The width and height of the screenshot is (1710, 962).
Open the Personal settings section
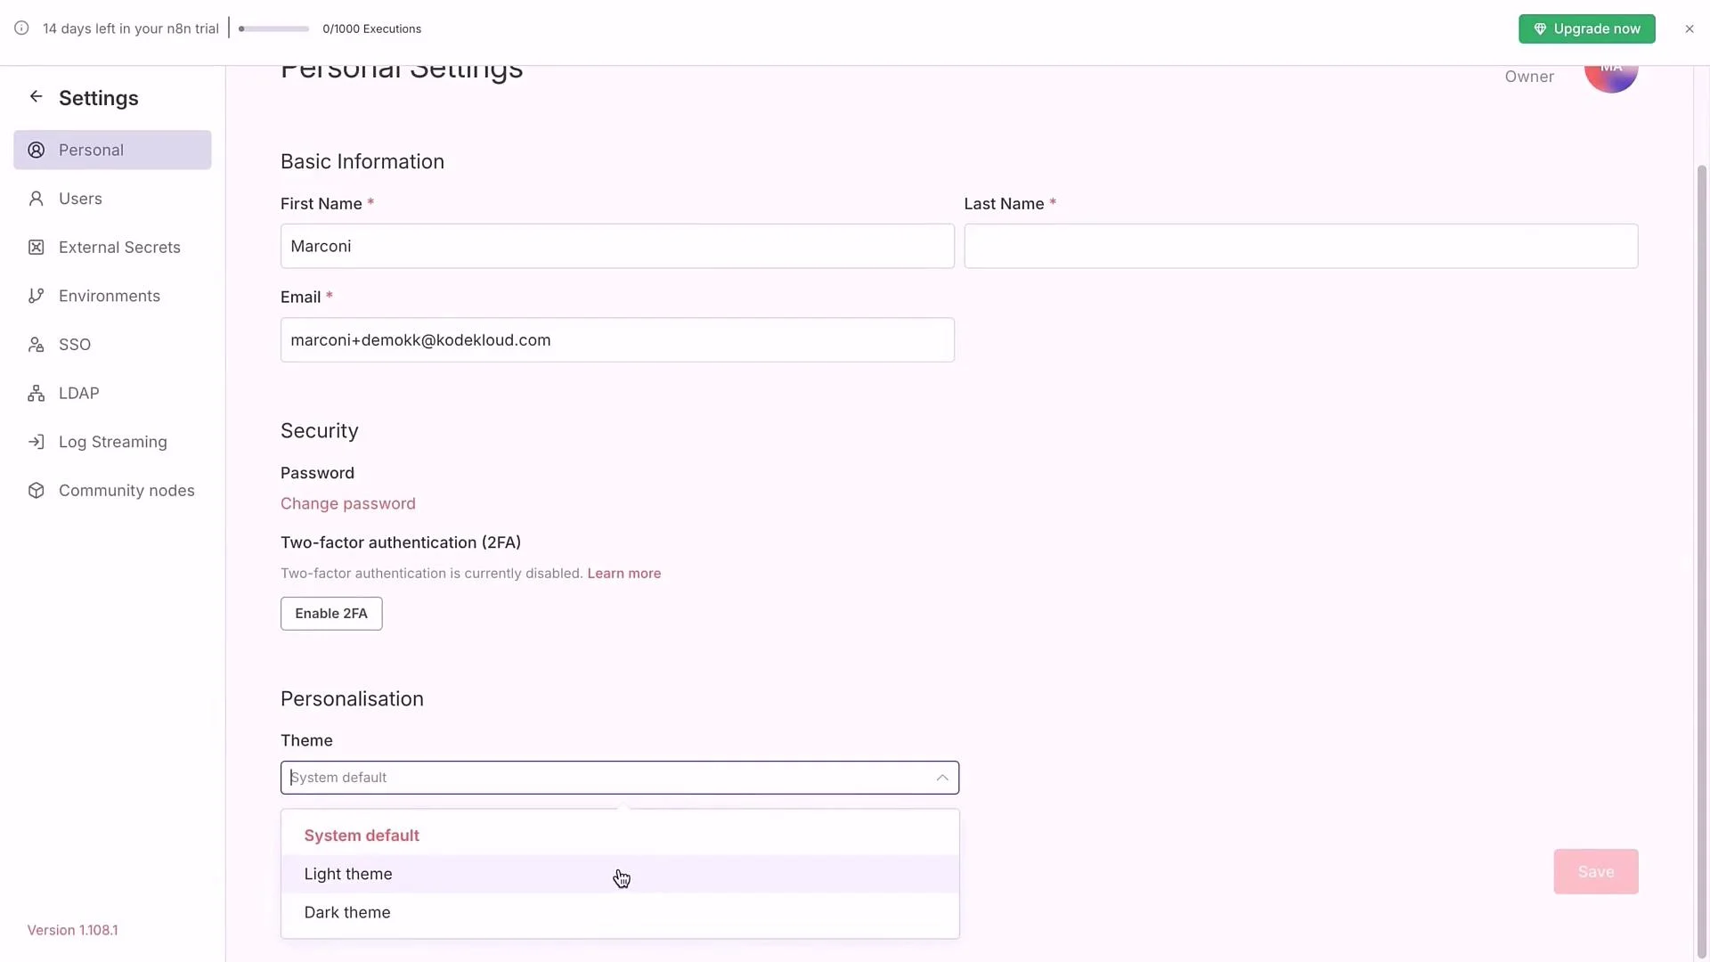[112, 150]
